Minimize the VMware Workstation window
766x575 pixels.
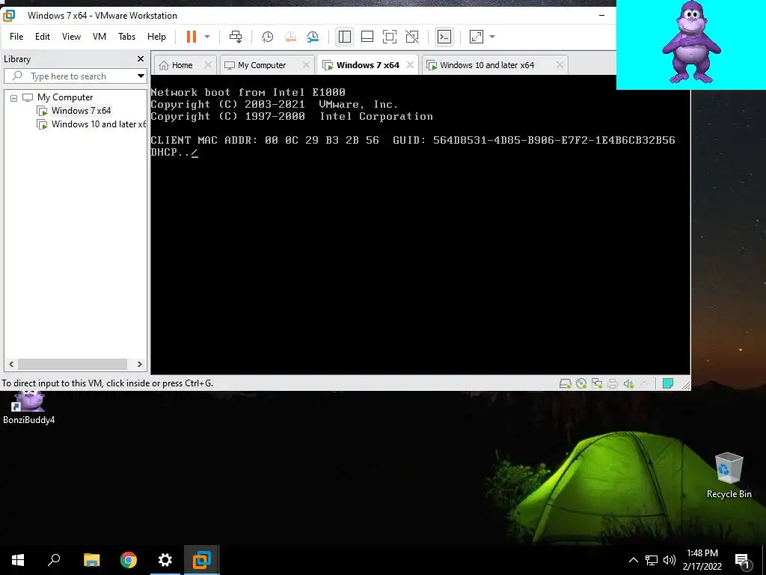602,15
